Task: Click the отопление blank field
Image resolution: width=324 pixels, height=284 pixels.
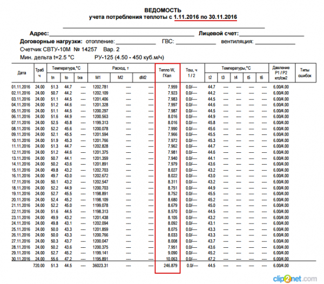Action: point(136,42)
